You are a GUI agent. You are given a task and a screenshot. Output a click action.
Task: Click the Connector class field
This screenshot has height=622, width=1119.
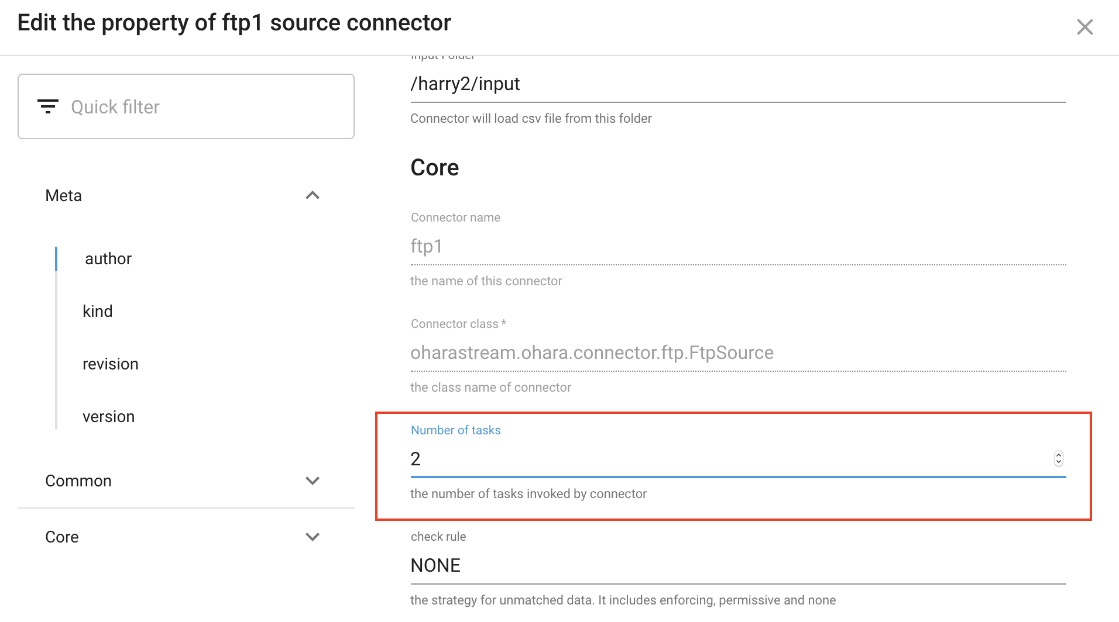click(738, 353)
